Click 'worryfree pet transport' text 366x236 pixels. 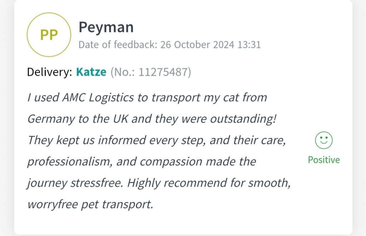(90, 204)
